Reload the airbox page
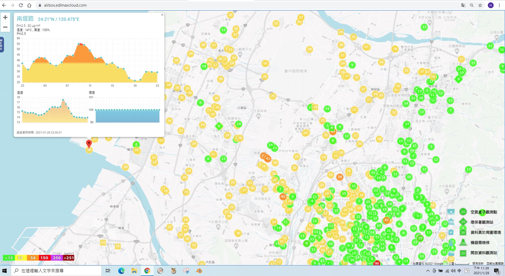The height and width of the screenshot is (276, 505). coord(21,5)
